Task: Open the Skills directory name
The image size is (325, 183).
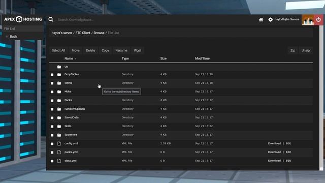Action: [68, 126]
